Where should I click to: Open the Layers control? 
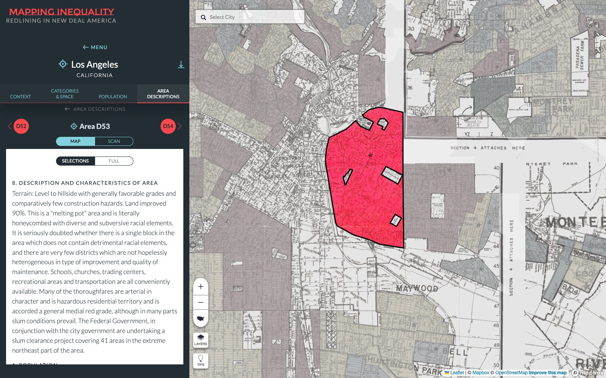(201, 340)
